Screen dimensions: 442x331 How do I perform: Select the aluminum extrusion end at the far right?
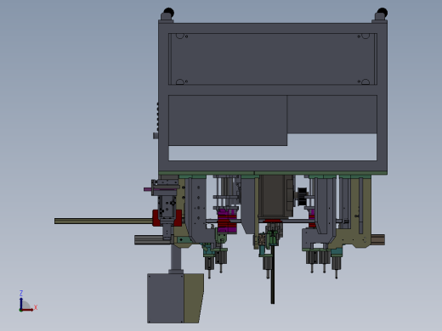coord(377,239)
